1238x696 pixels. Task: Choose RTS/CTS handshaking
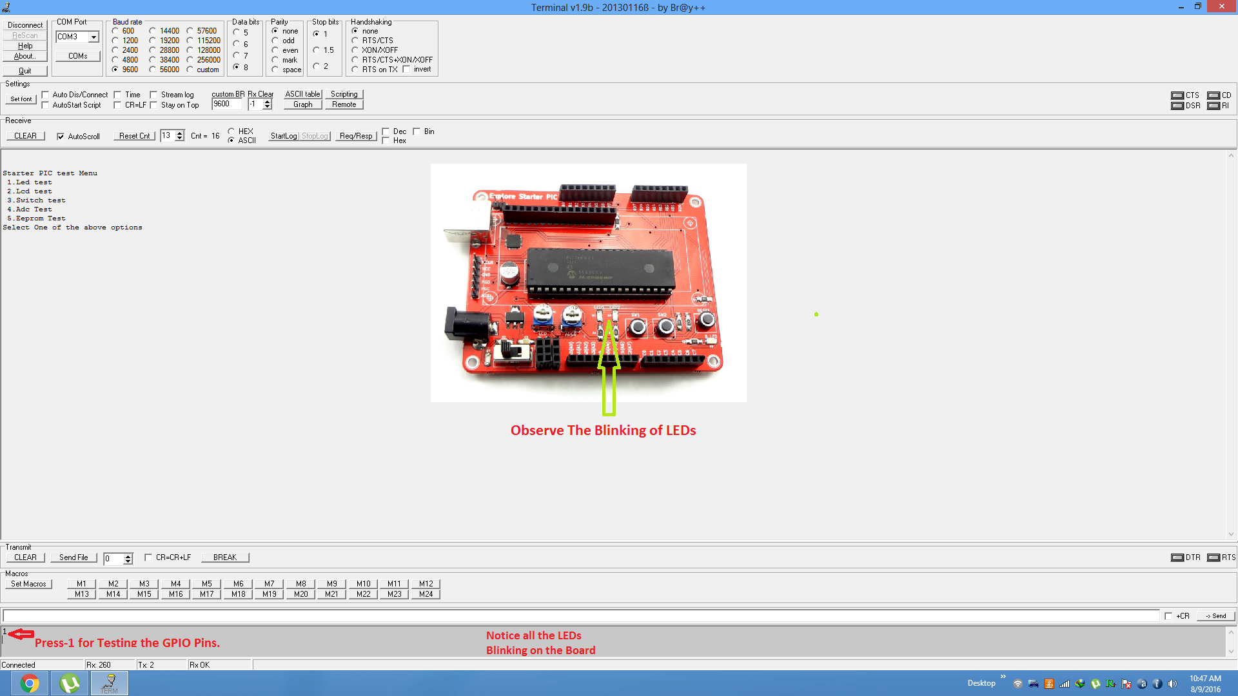[x=355, y=41]
